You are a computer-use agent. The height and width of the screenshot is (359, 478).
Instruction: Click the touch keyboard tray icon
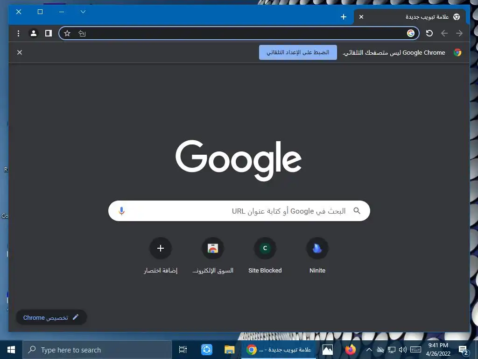(x=415, y=350)
